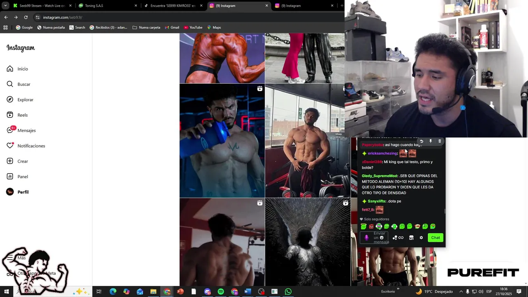Click the undo arrow icon in chat
Viewport: 528px width, 297px height.
coord(422,141)
